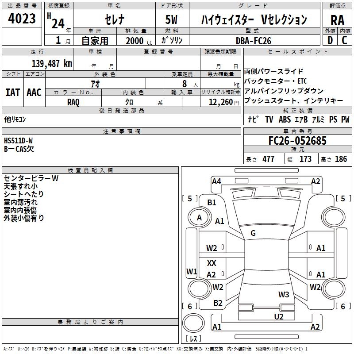Click the interior grade C
Viewport: 354px width, 354px height.
pyautogui.click(x=344, y=40)
